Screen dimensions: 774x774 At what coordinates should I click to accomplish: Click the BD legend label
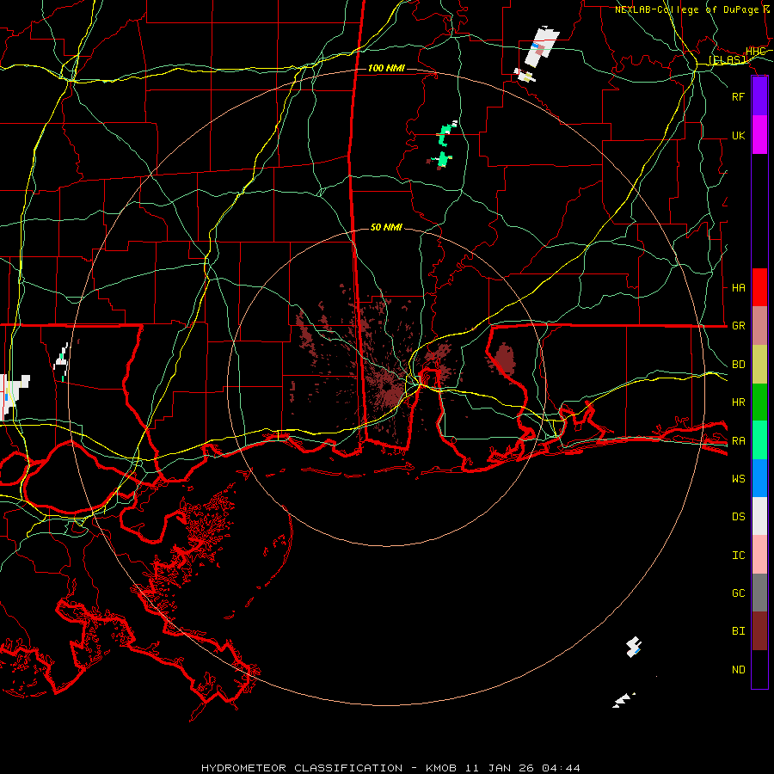pyautogui.click(x=738, y=365)
